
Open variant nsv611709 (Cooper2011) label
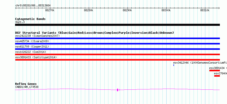click(x=32, y=47)
